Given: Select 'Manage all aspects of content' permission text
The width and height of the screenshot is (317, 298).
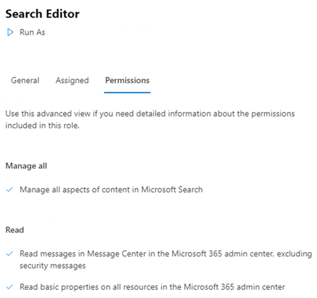Looking at the screenshot, I should click(111, 190).
